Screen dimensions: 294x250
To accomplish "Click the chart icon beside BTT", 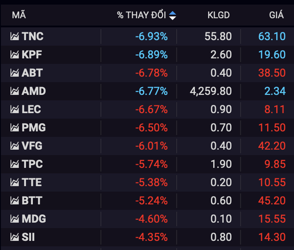I will click(15, 201).
